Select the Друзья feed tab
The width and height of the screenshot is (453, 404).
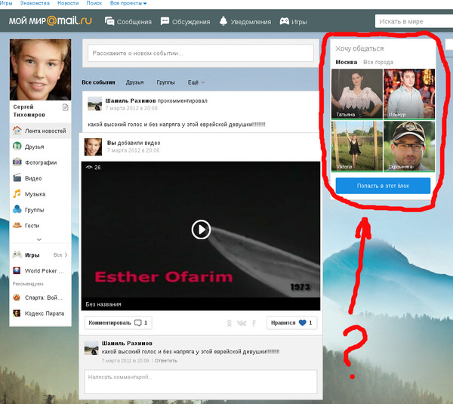coord(134,82)
